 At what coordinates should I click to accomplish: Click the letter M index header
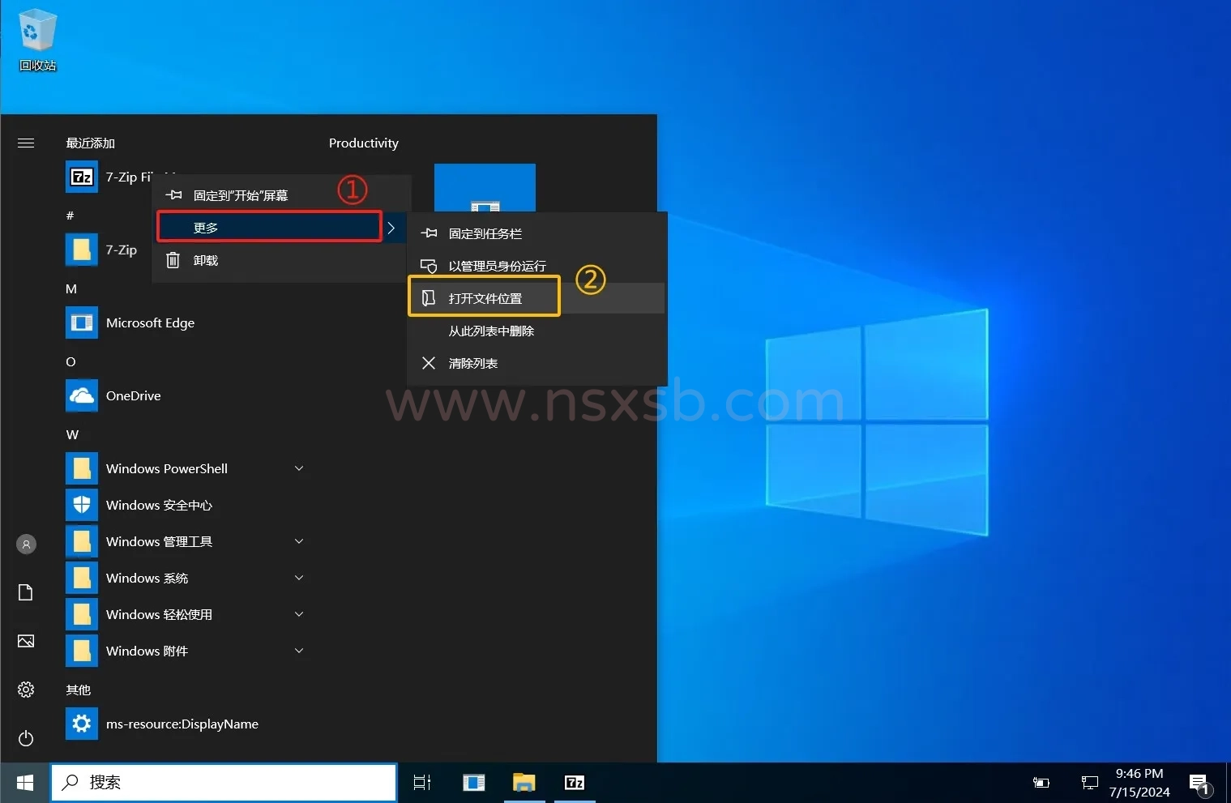click(x=71, y=289)
